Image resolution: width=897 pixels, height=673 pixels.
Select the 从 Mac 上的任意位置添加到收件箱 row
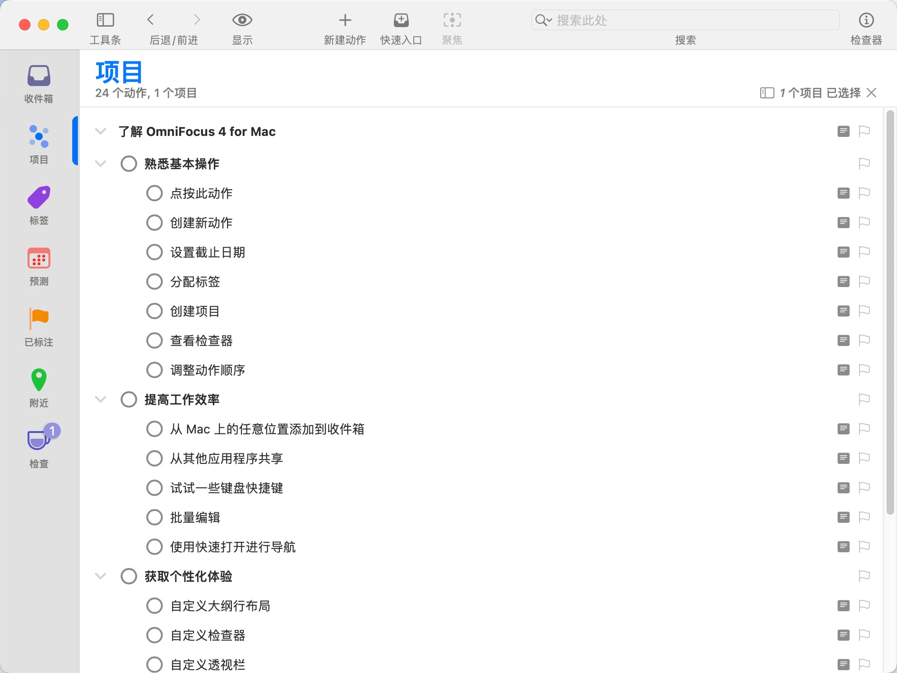pos(482,429)
